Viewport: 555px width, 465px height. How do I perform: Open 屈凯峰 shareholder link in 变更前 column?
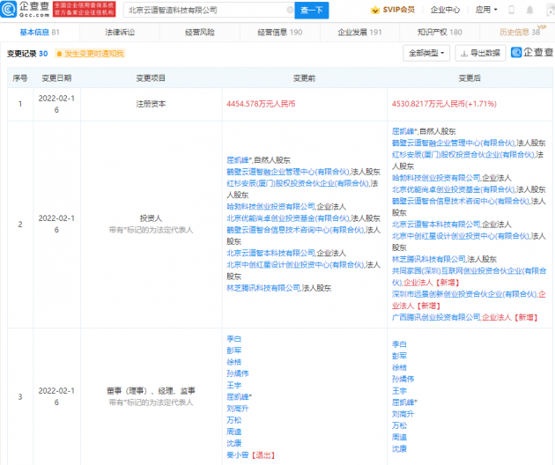click(240, 160)
